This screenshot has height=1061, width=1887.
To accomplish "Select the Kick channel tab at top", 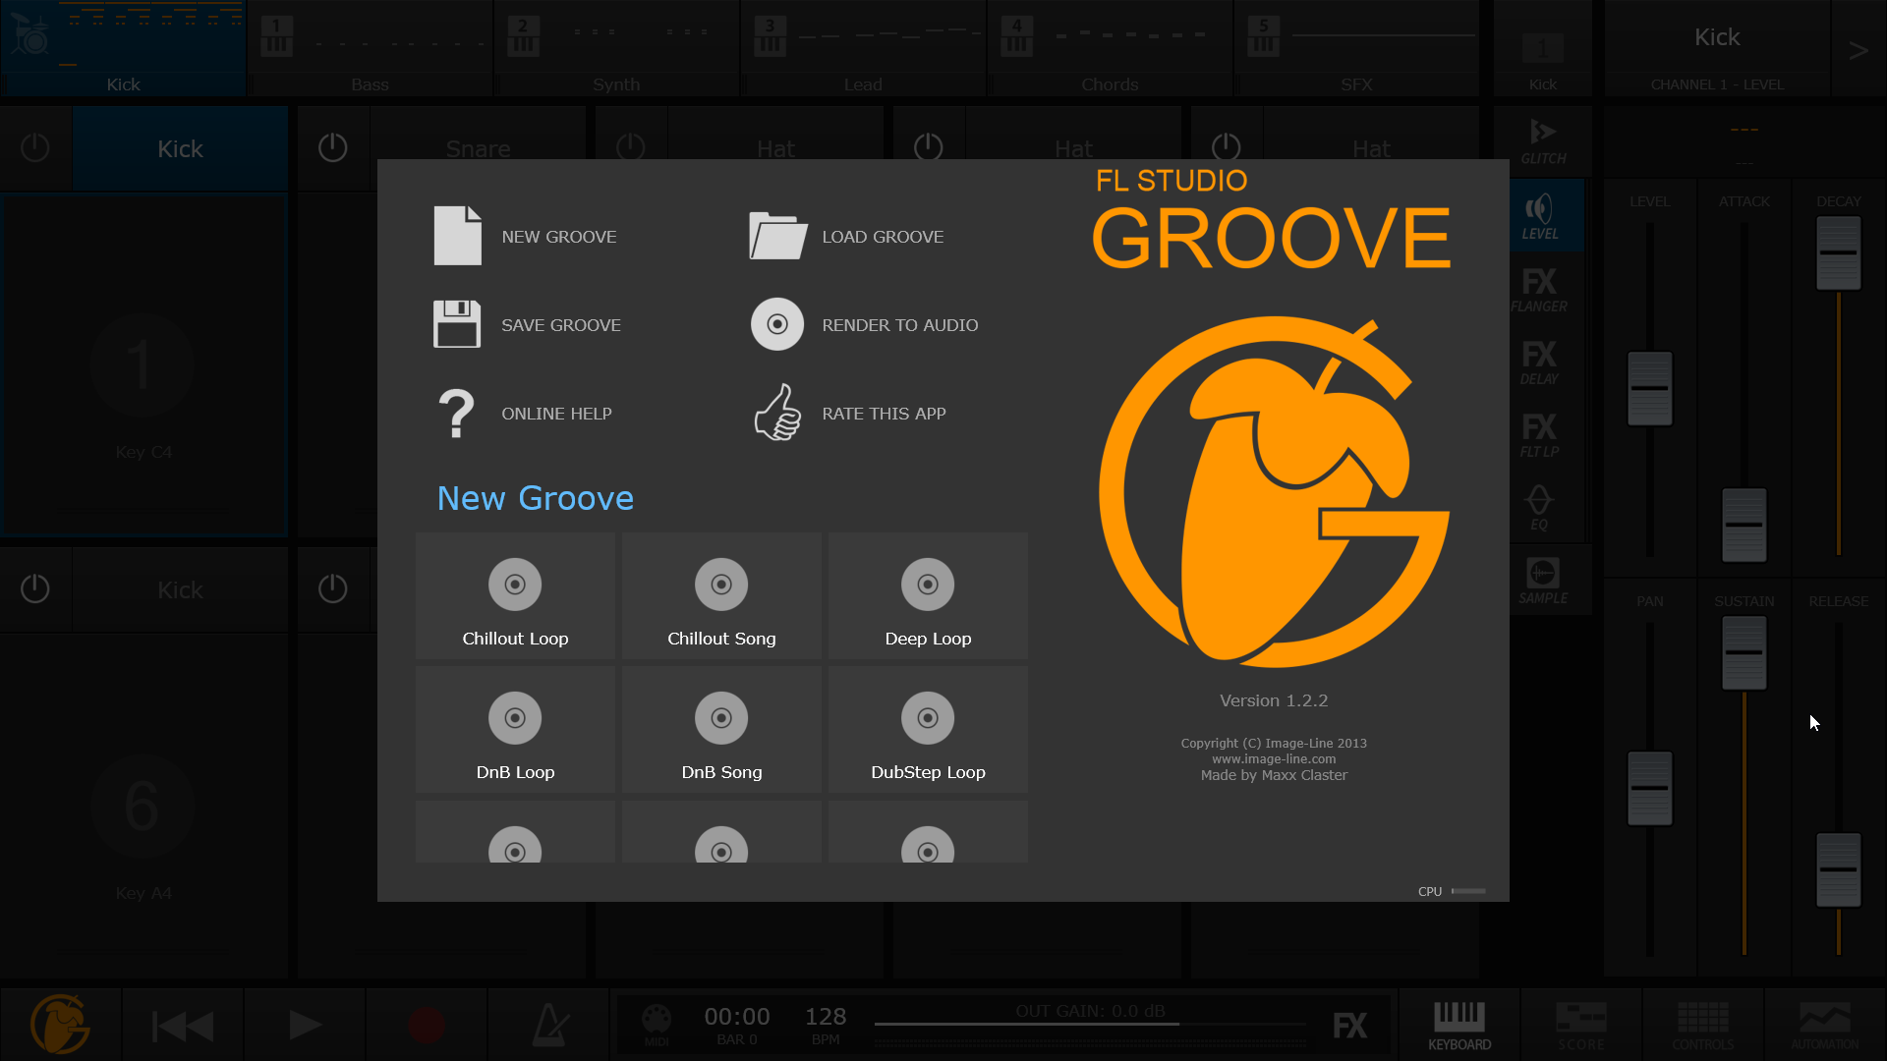I will click(x=124, y=48).
